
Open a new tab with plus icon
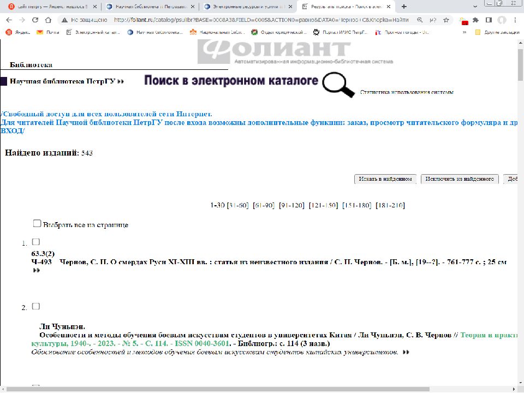pos(404,7)
